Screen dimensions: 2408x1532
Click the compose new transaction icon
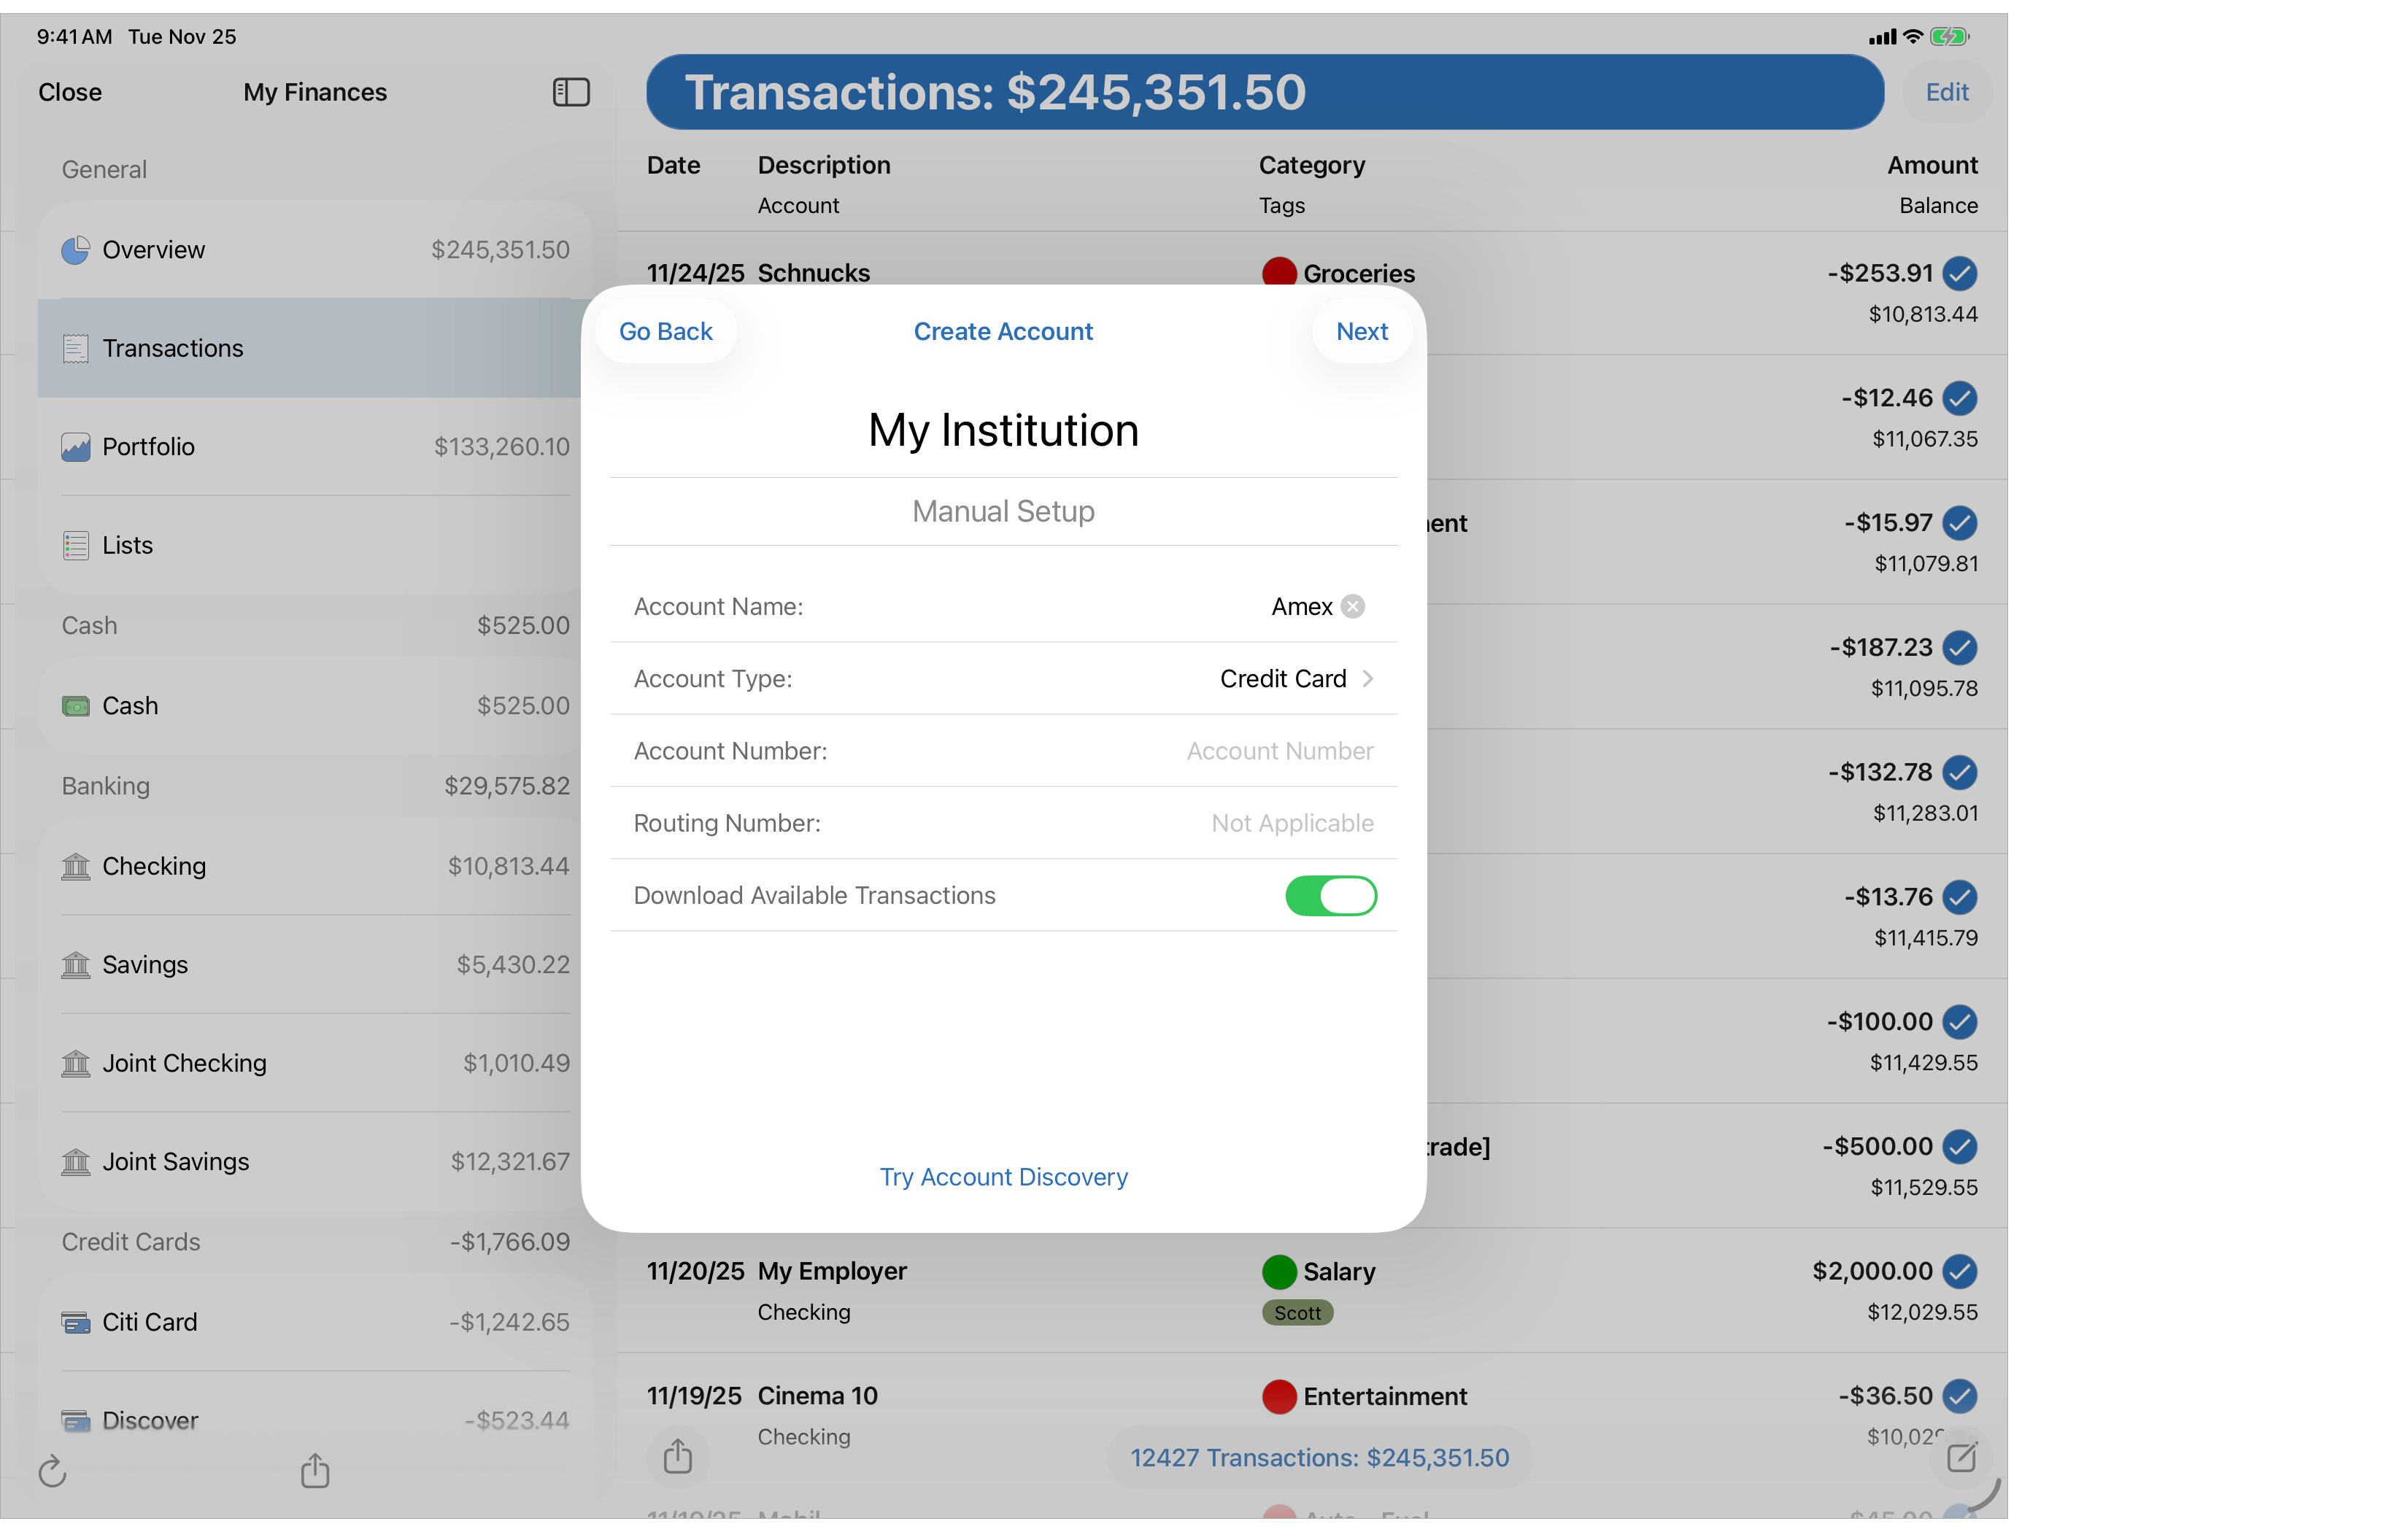1961,1458
